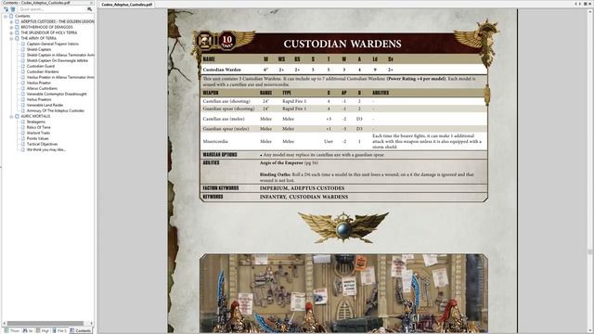Open ADEPTUS CUSTODES - THE GOLDEN LEGION bookmark
Screen dimensions: 594x334
coord(58,21)
